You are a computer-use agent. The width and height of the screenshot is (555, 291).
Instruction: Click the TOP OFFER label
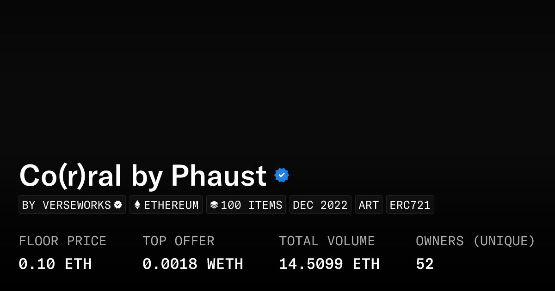(179, 241)
